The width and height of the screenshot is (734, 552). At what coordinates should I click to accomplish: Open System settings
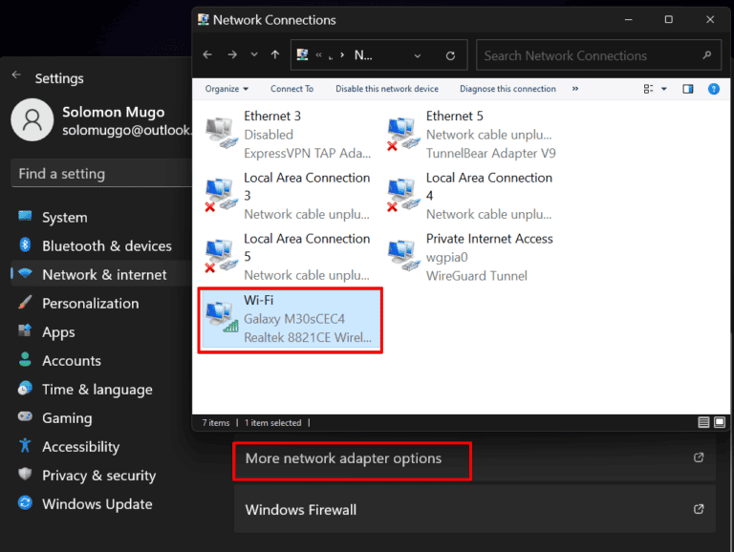pos(65,218)
